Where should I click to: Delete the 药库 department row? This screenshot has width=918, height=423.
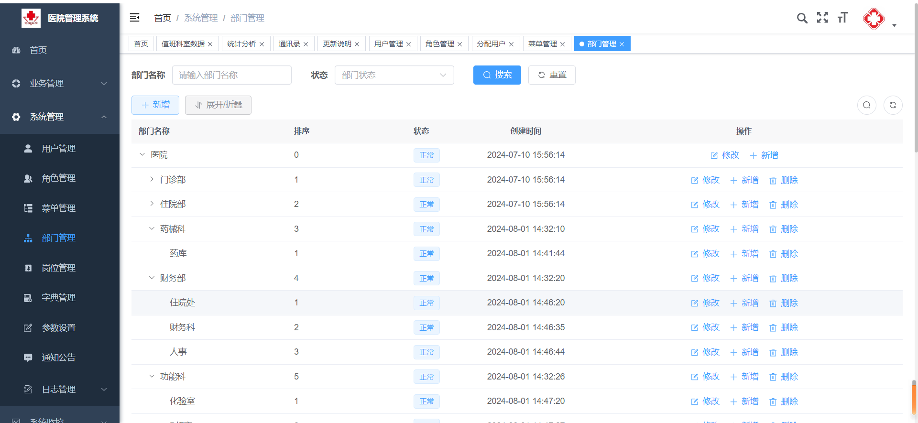[784, 254]
